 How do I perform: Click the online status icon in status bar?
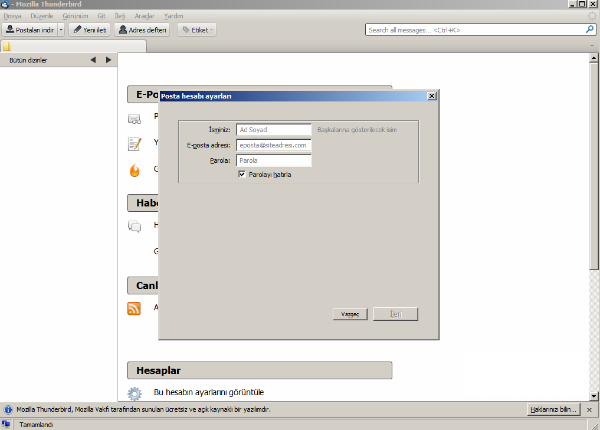click(x=6, y=424)
